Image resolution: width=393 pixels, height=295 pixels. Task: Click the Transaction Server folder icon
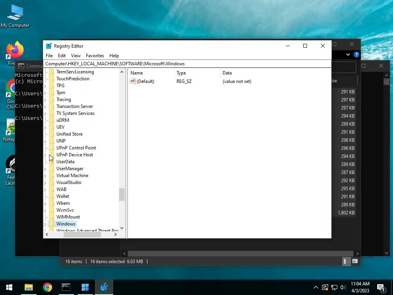click(51, 106)
